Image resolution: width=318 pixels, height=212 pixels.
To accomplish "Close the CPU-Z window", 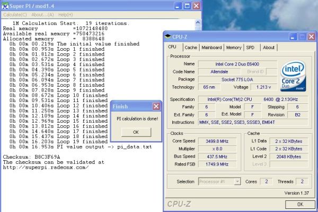I will pyautogui.click(x=311, y=37).
